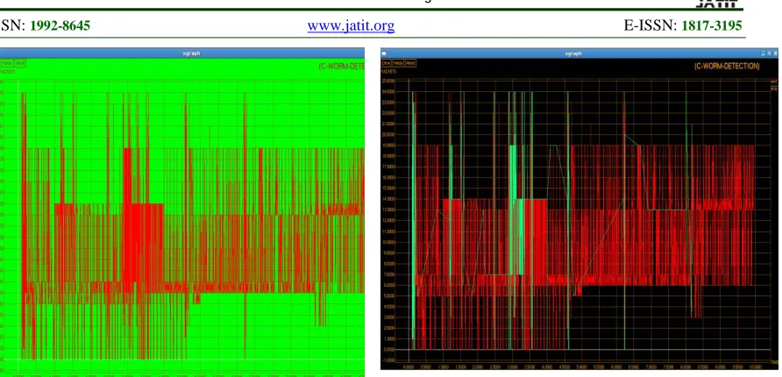Click xgraph title bar of green window
Screen dimensions: 782x377
[182, 53]
